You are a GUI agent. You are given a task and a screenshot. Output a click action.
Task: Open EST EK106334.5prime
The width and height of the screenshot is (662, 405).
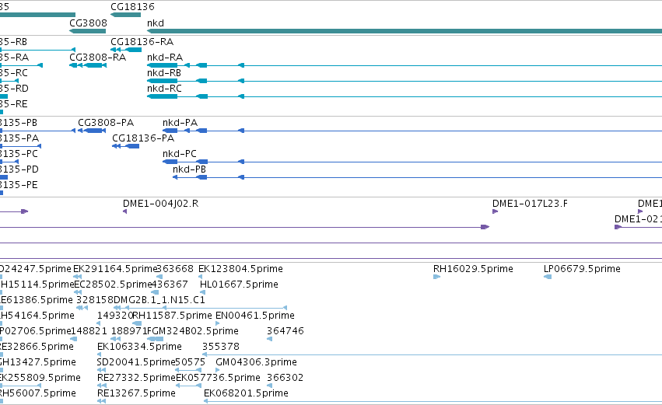[x=139, y=347]
